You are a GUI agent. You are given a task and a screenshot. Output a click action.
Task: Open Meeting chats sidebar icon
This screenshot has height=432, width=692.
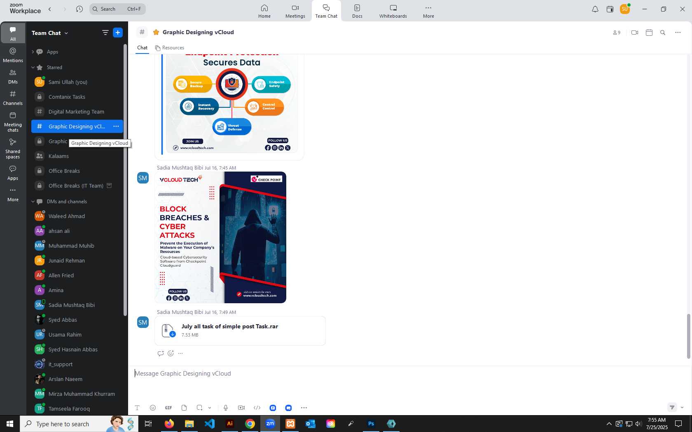pyautogui.click(x=13, y=121)
